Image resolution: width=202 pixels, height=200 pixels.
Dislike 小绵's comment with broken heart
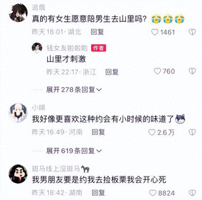click(x=192, y=132)
